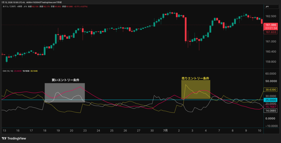Click the DMI value 23.4430 in legend
Screen dimensions: 281x143
coord(18,71)
